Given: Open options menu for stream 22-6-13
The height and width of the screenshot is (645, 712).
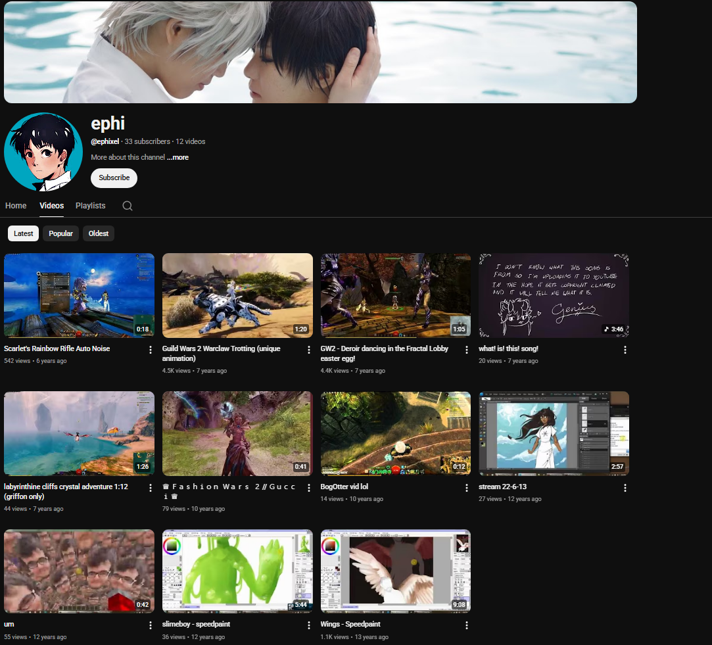Looking at the screenshot, I should pos(625,488).
